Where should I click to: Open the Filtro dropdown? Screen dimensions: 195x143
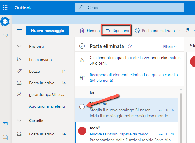[170, 47]
